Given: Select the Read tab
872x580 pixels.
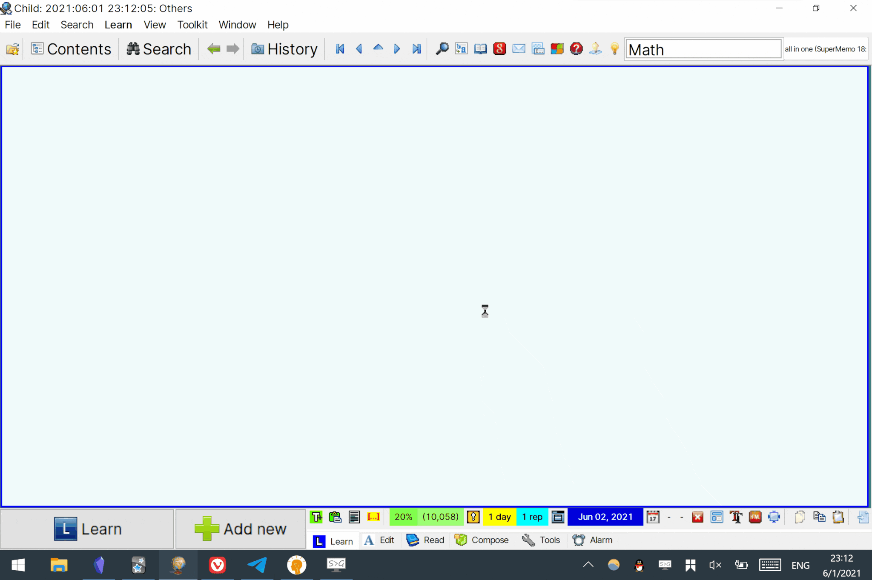Looking at the screenshot, I should point(425,540).
